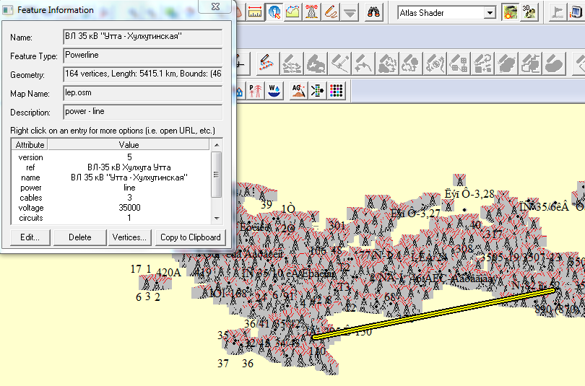Select the Path Profile tool
Image resolution: width=585 pixels, height=386 pixels.
pos(293,12)
